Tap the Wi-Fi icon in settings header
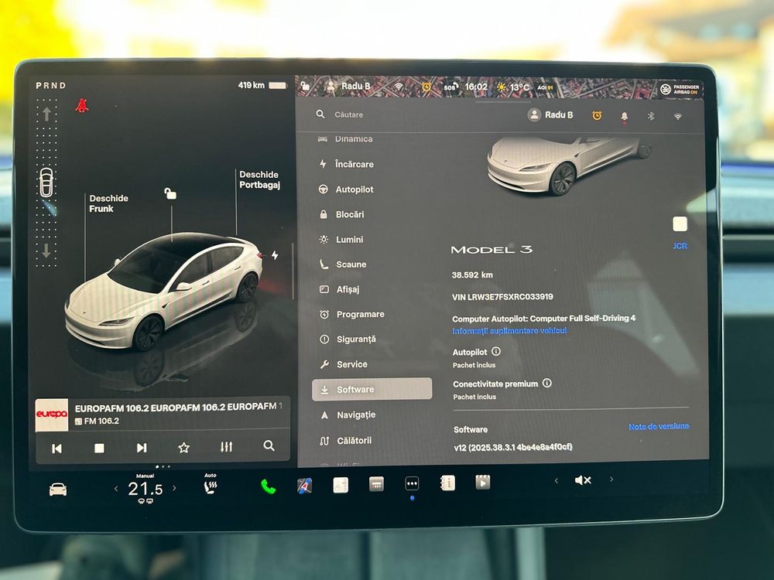This screenshot has width=774, height=580. point(678,117)
